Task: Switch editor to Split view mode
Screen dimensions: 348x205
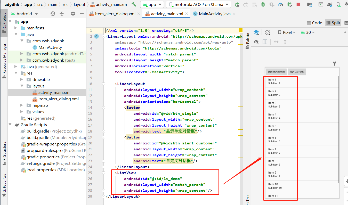Action: (x=333, y=23)
